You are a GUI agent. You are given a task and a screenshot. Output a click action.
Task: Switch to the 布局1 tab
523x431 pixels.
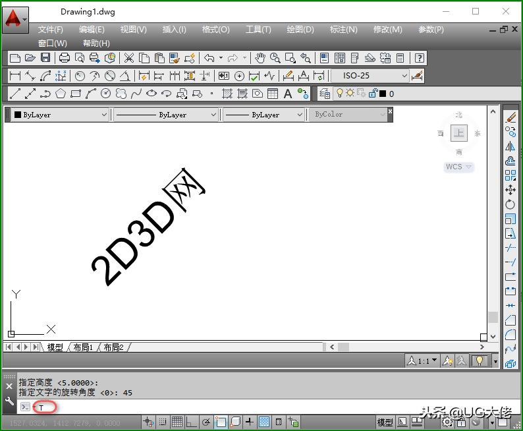pos(83,347)
